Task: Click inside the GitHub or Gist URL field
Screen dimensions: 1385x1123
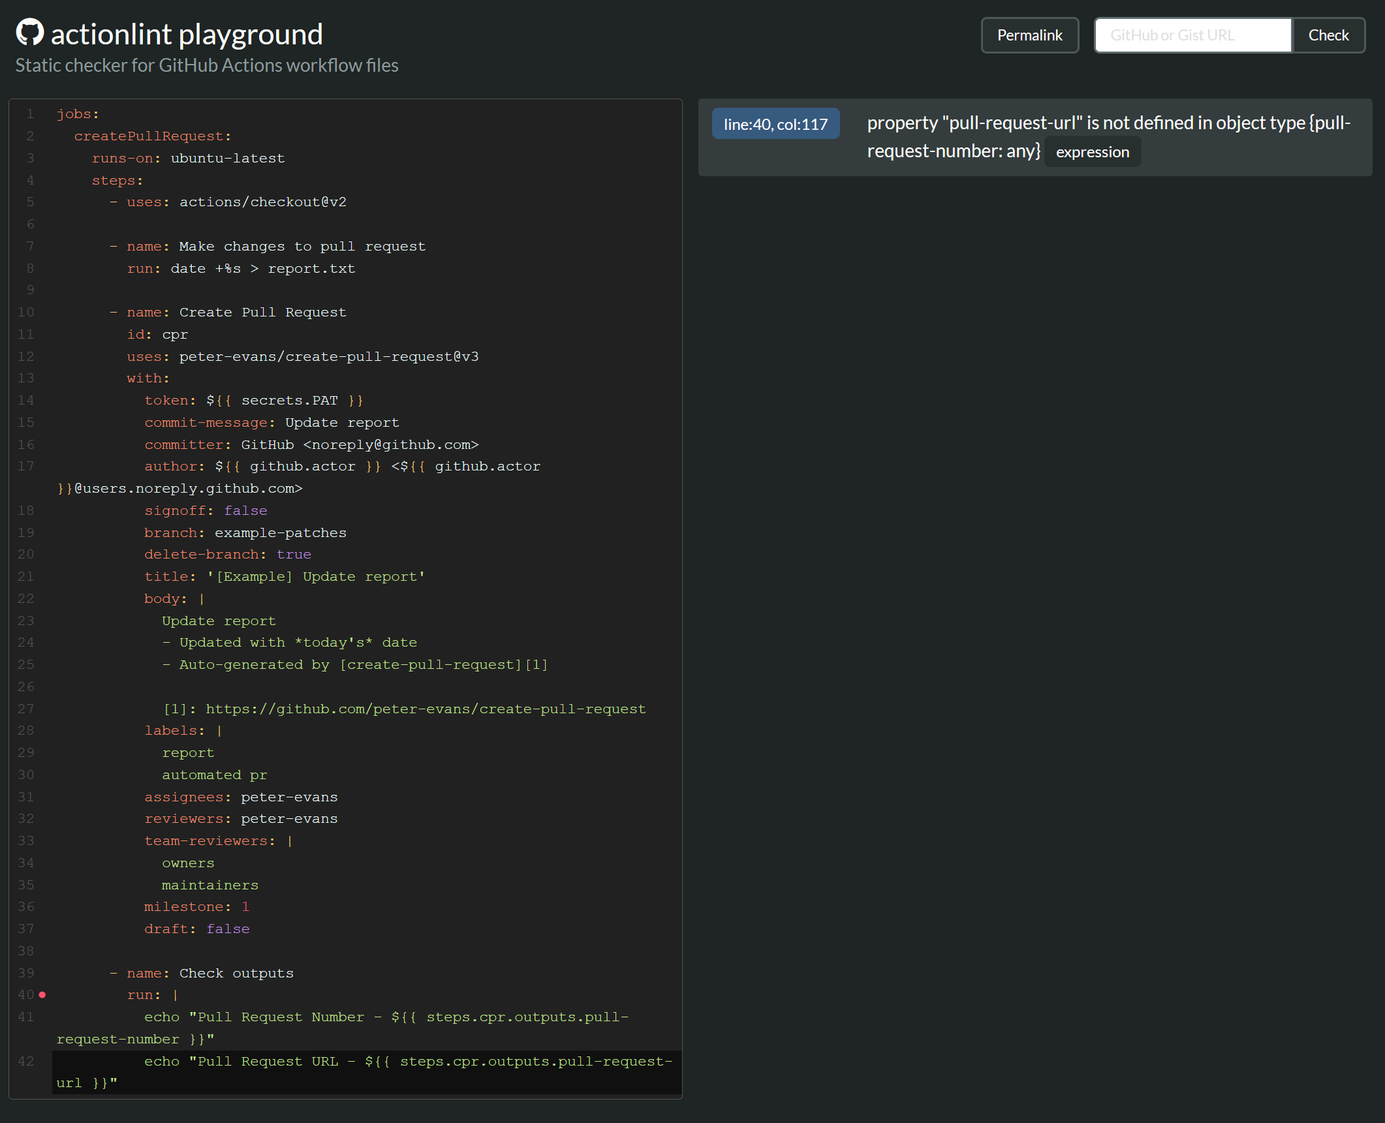Action: click(1192, 35)
